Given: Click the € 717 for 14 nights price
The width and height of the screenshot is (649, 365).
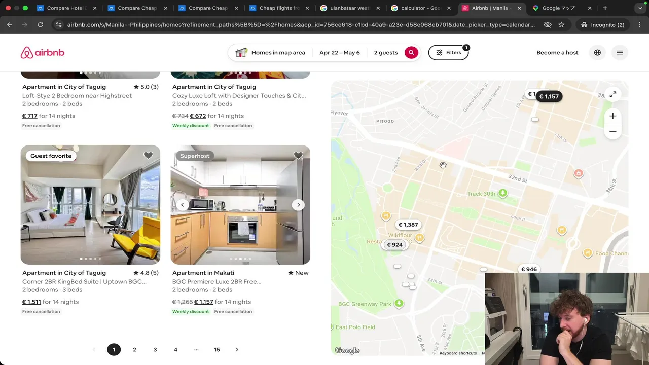Looking at the screenshot, I should coord(49,116).
